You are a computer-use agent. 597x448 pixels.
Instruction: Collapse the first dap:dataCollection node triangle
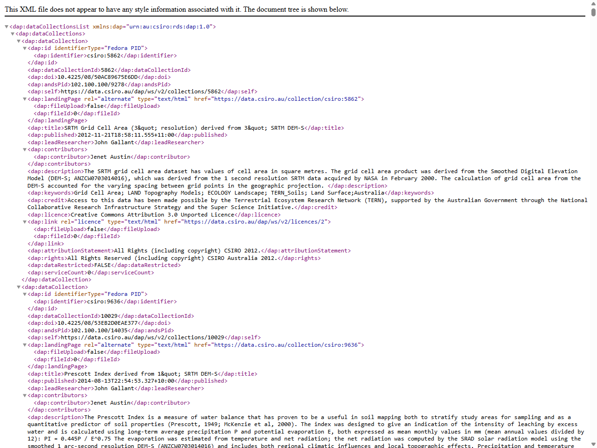click(19, 42)
